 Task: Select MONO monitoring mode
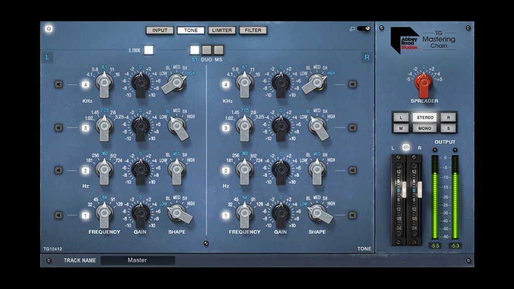(425, 128)
